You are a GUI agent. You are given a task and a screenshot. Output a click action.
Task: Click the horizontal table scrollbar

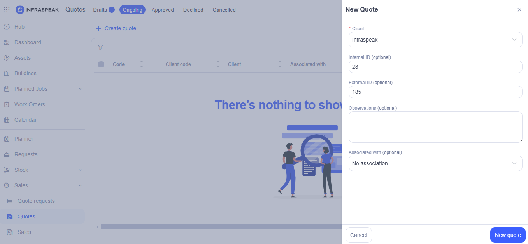point(221,227)
